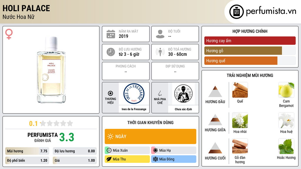Click the Hương cuối pyramid icon
The width and height of the screenshot is (301, 169).
click(x=215, y=148)
